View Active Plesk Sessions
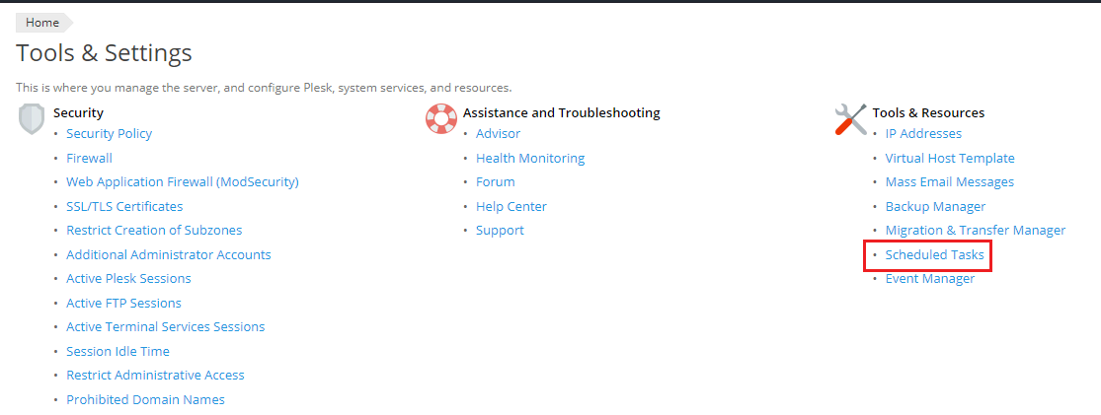This screenshot has width=1101, height=415. tap(128, 279)
